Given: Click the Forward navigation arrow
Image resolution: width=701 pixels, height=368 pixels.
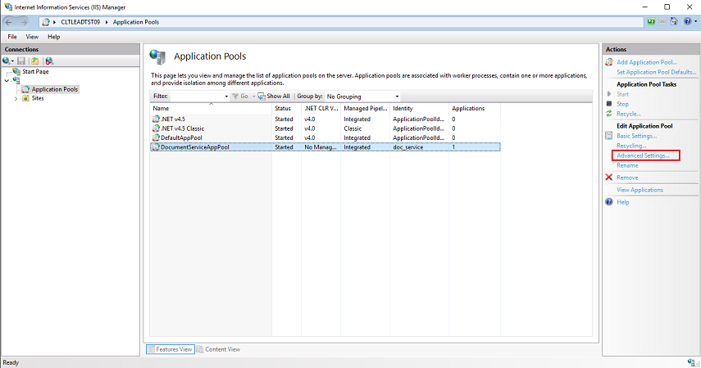Looking at the screenshot, I should coord(24,22).
